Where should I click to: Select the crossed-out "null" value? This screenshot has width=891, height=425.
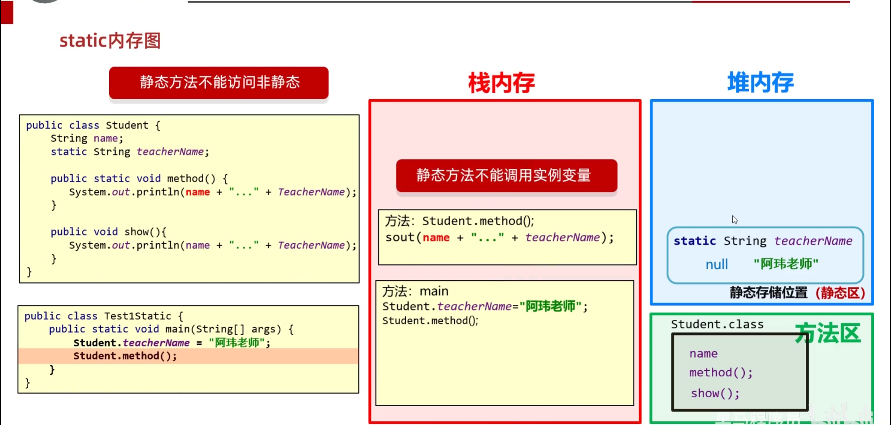pos(717,264)
